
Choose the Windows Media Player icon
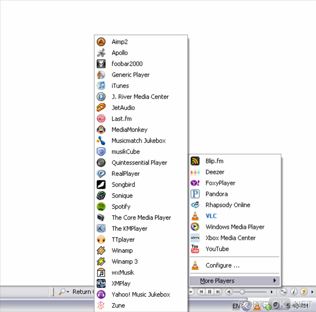point(195,227)
